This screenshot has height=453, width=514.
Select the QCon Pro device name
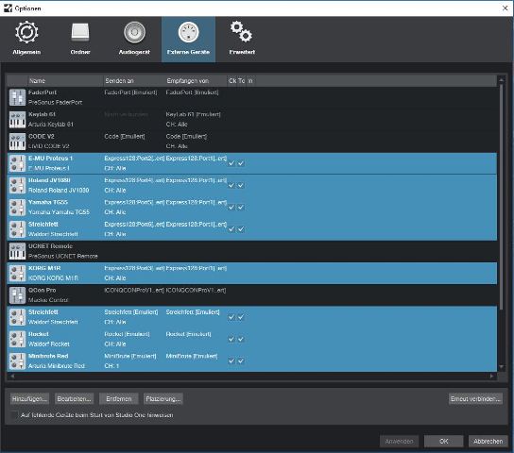[x=42, y=290]
